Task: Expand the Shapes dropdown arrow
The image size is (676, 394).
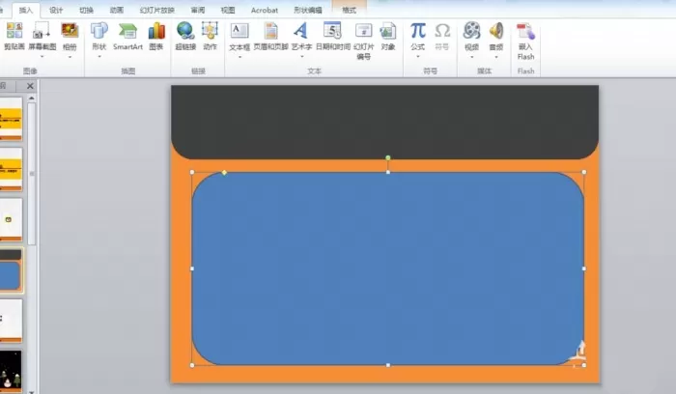Action: pyautogui.click(x=99, y=56)
